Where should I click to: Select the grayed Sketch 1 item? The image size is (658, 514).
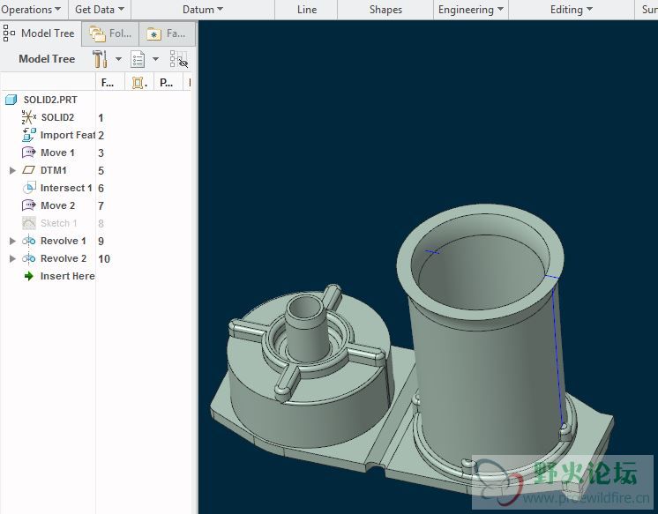[59, 223]
